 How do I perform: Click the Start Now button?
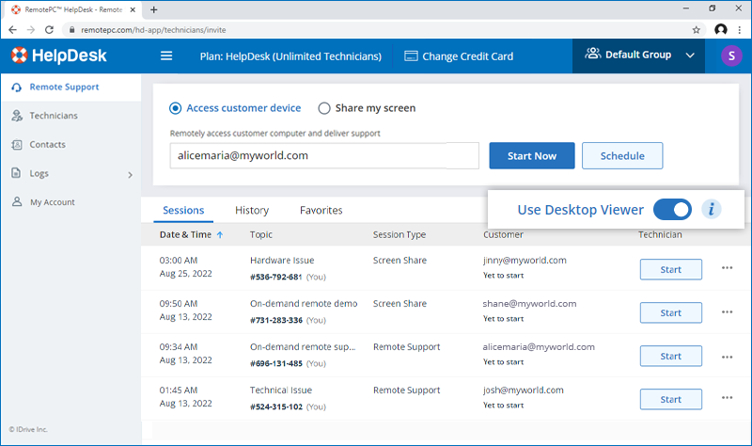pos(531,156)
